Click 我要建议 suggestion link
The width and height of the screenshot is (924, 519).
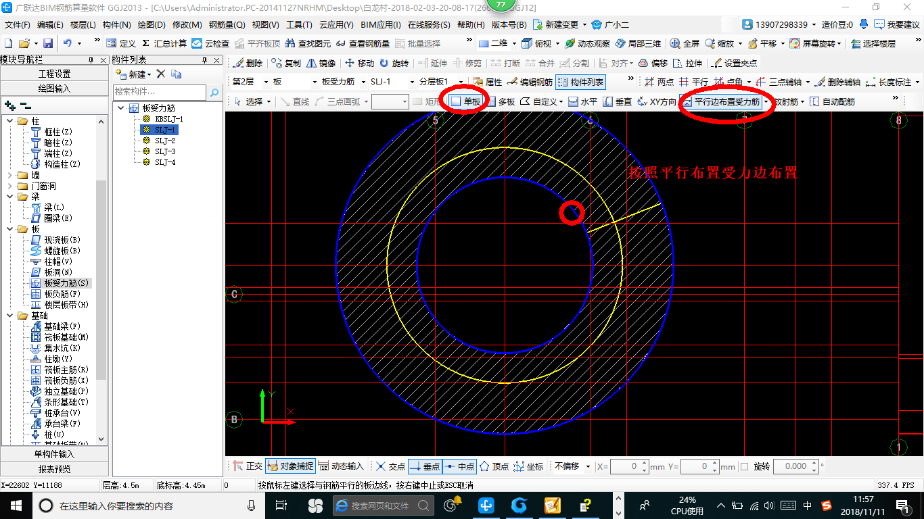897,24
